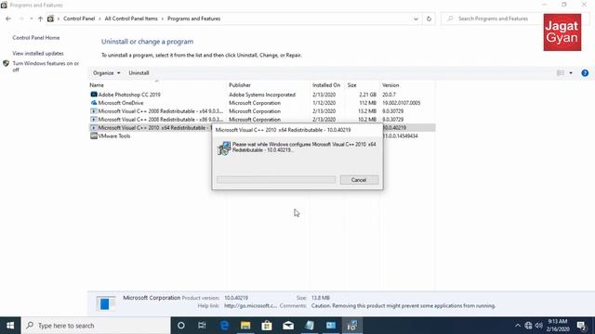The image size is (595, 334).
Task: Open Microsoft Store from the taskbar
Action: pos(267,326)
